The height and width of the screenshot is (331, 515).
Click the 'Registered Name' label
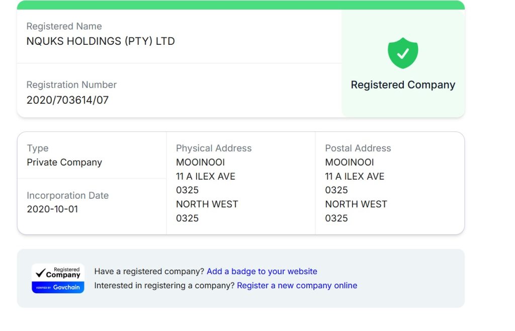tap(64, 26)
